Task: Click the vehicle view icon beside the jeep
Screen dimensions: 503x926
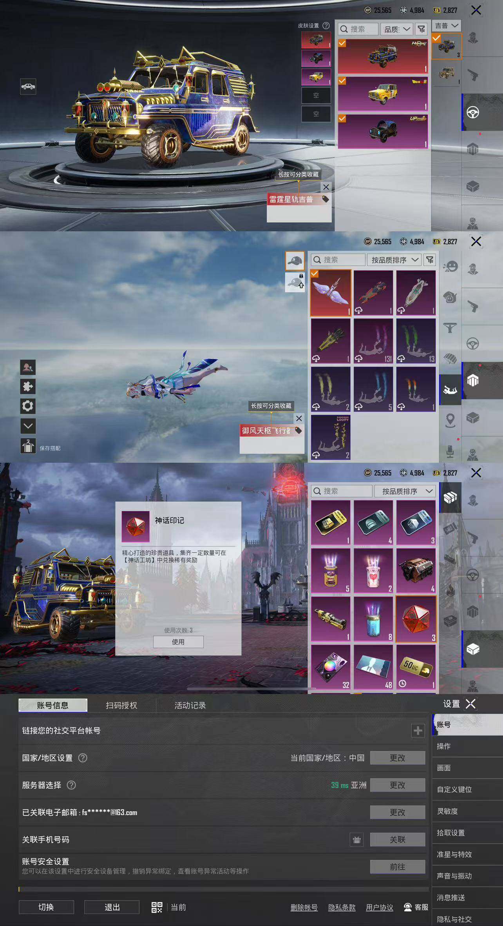Action: 28,87
